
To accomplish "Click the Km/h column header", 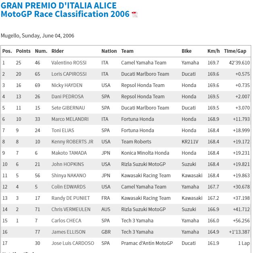I will 213,51.
